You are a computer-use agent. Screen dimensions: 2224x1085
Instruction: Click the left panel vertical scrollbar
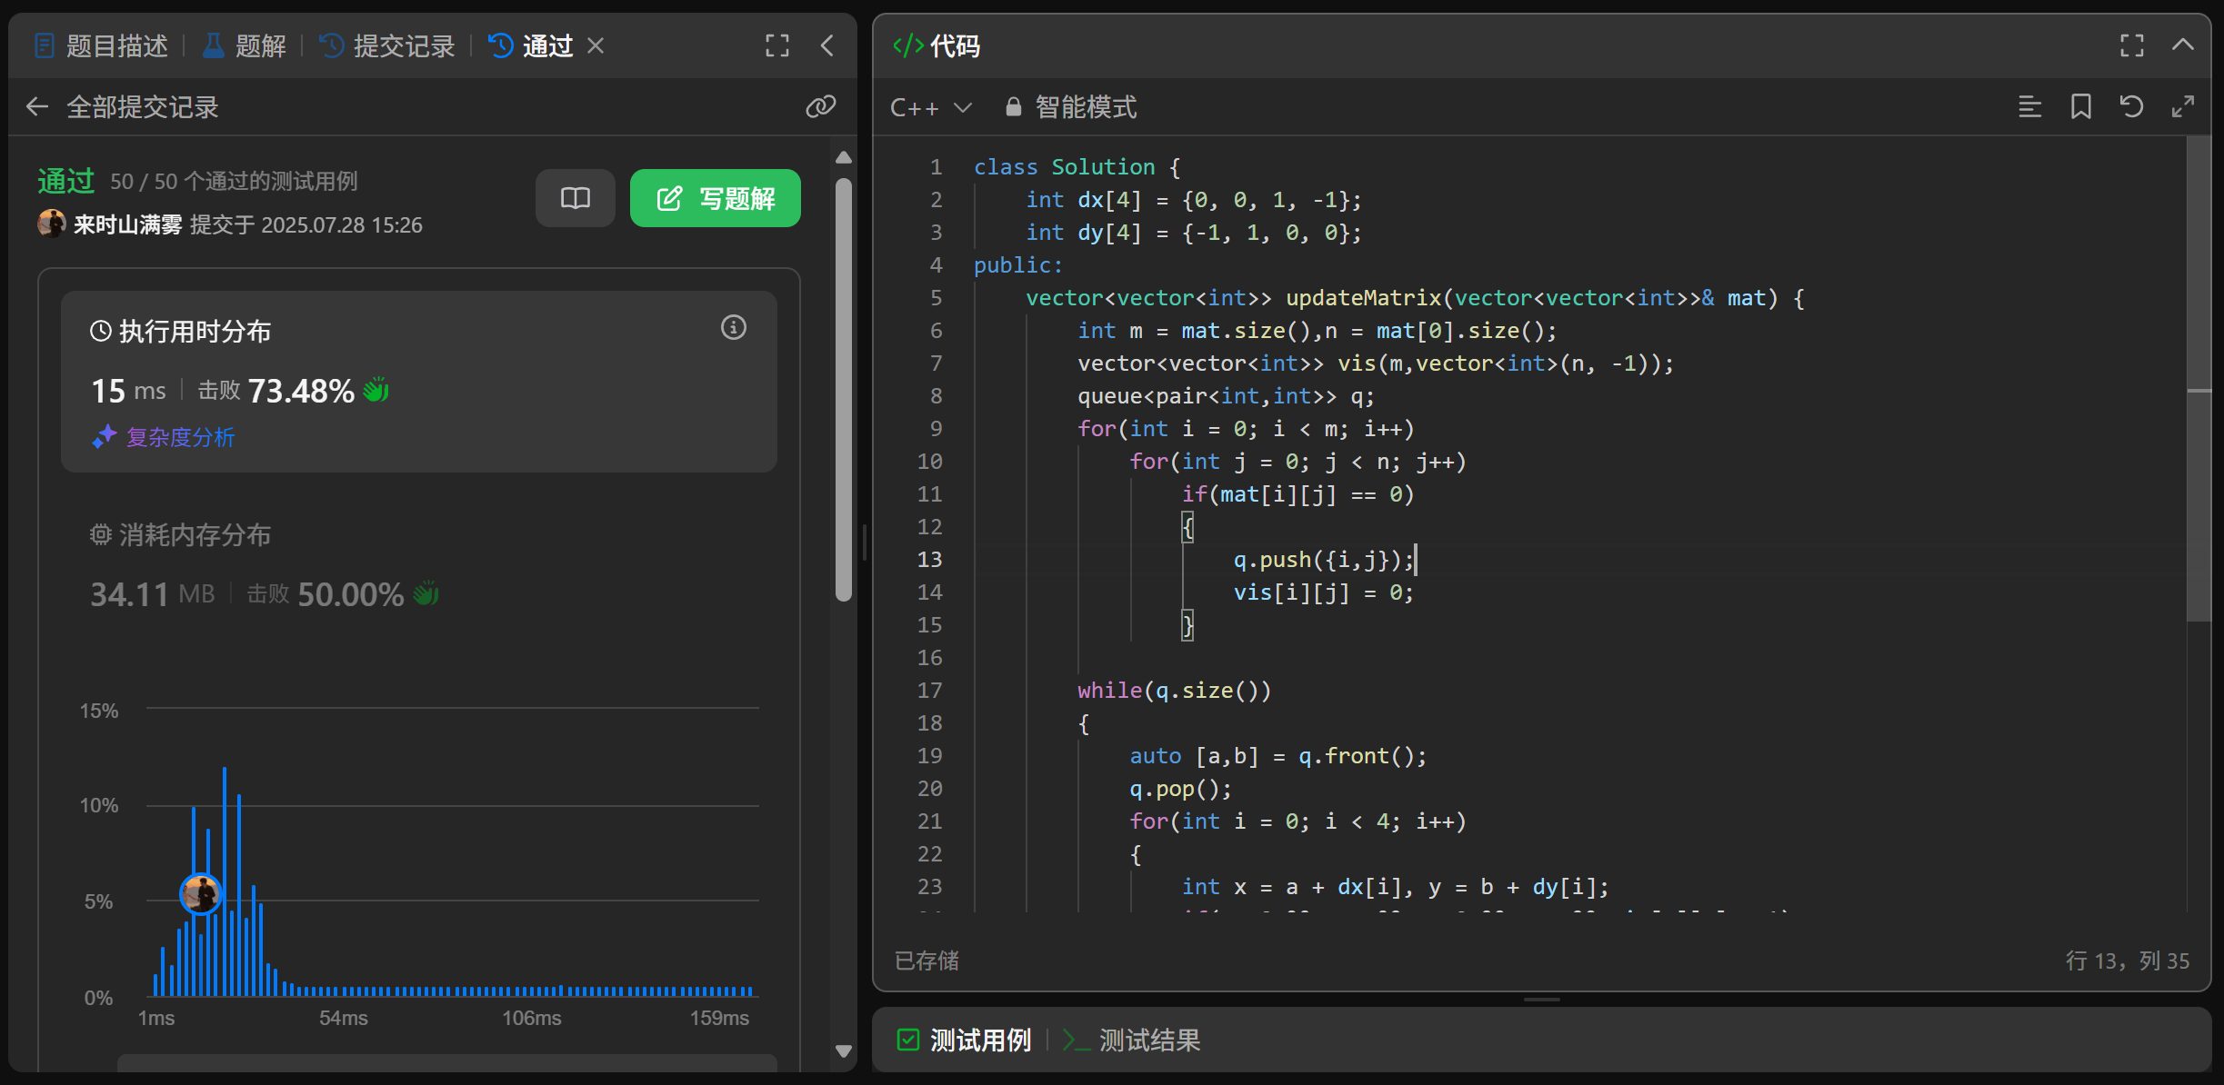coord(844,389)
